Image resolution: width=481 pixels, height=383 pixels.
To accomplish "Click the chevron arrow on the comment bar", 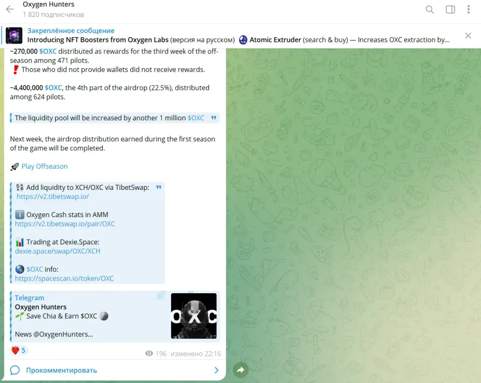I will pos(216,370).
